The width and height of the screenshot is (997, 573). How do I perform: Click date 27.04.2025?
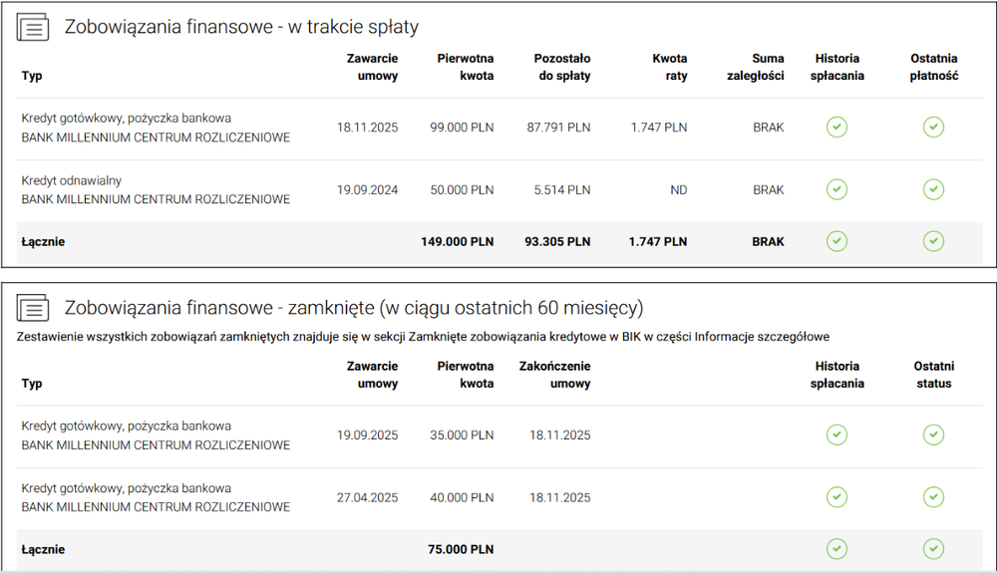click(368, 497)
